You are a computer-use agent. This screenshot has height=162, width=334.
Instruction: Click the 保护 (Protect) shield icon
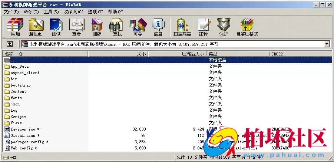click(x=224, y=27)
